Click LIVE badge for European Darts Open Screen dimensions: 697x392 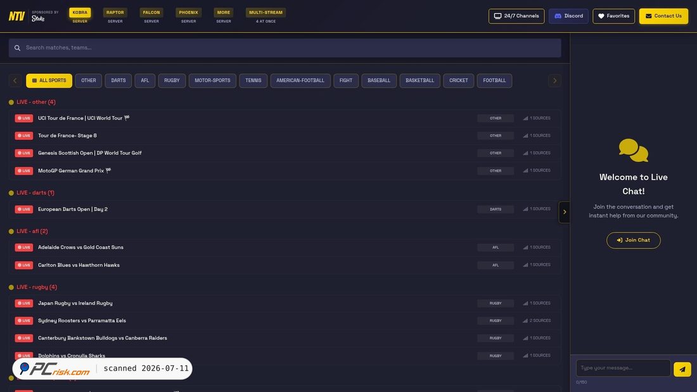pyautogui.click(x=24, y=209)
